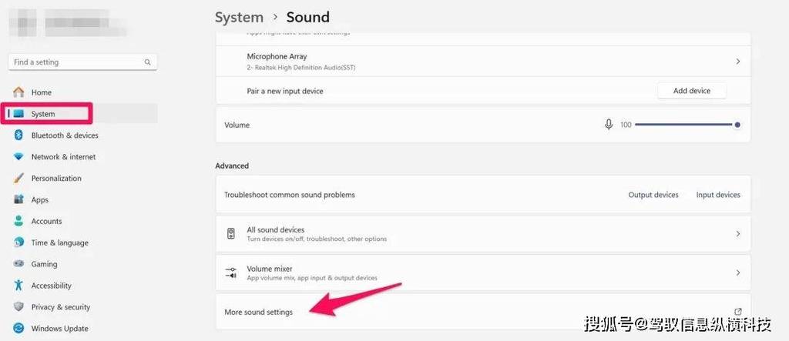This screenshot has height=341, width=789.
Task: Click the microphone volume slider handle
Action: click(x=737, y=125)
